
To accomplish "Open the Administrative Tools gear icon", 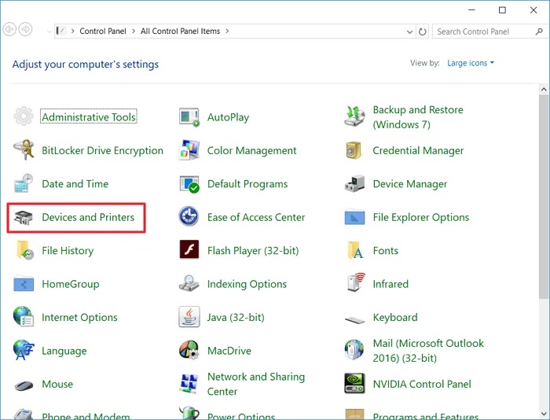I will [24, 116].
